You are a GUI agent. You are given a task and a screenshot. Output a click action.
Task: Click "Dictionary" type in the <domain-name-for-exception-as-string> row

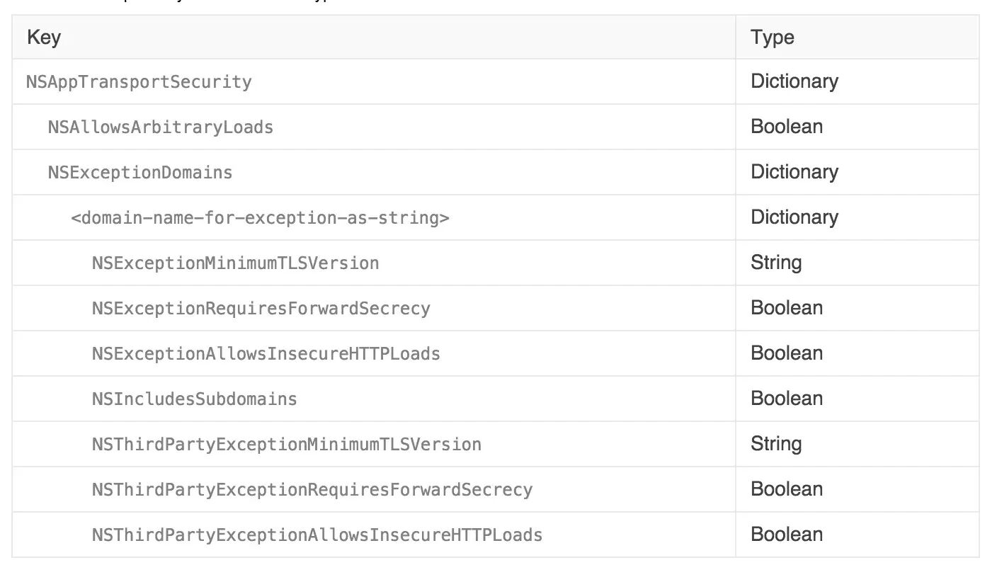tap(794, 217)
